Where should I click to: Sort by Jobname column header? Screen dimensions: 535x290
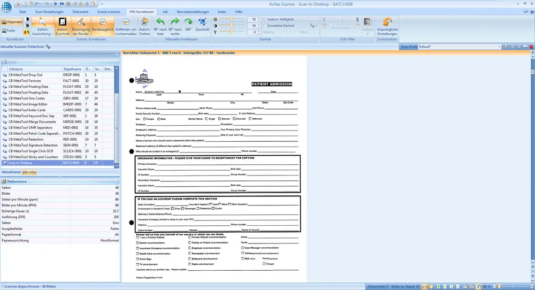[x=35, y=69]
